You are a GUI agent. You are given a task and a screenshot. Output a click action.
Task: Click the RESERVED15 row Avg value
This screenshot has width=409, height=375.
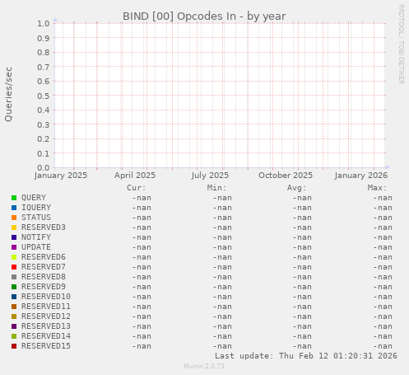coord(302,346)
